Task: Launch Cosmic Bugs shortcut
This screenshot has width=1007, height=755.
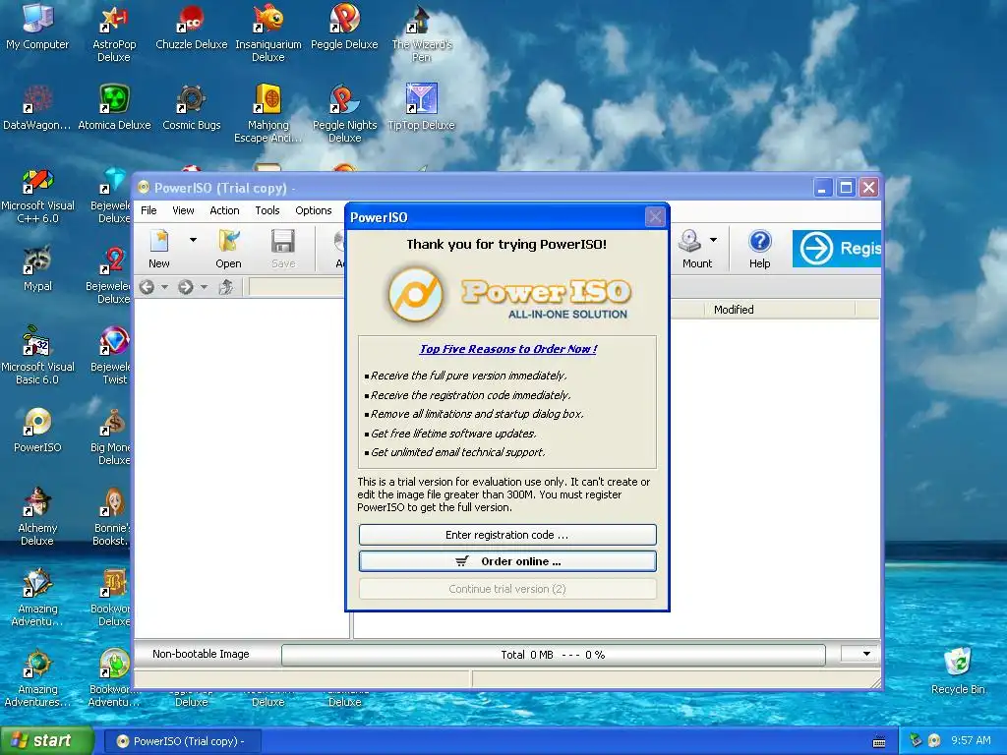Action: coord(191,106)
